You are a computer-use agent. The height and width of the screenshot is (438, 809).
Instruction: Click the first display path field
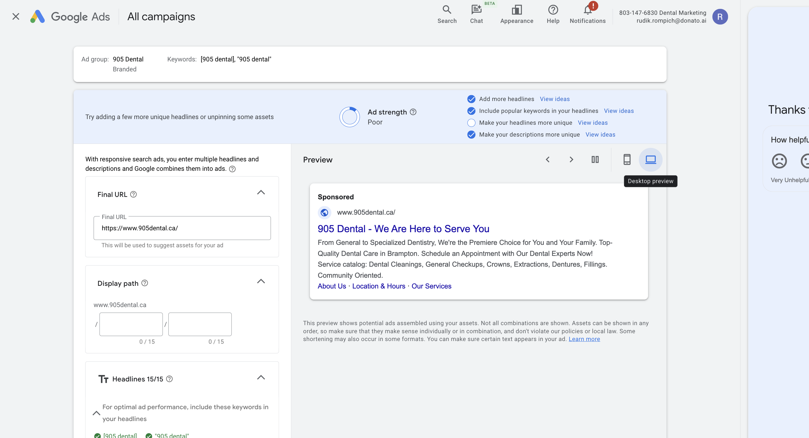(x=131, y=324)
